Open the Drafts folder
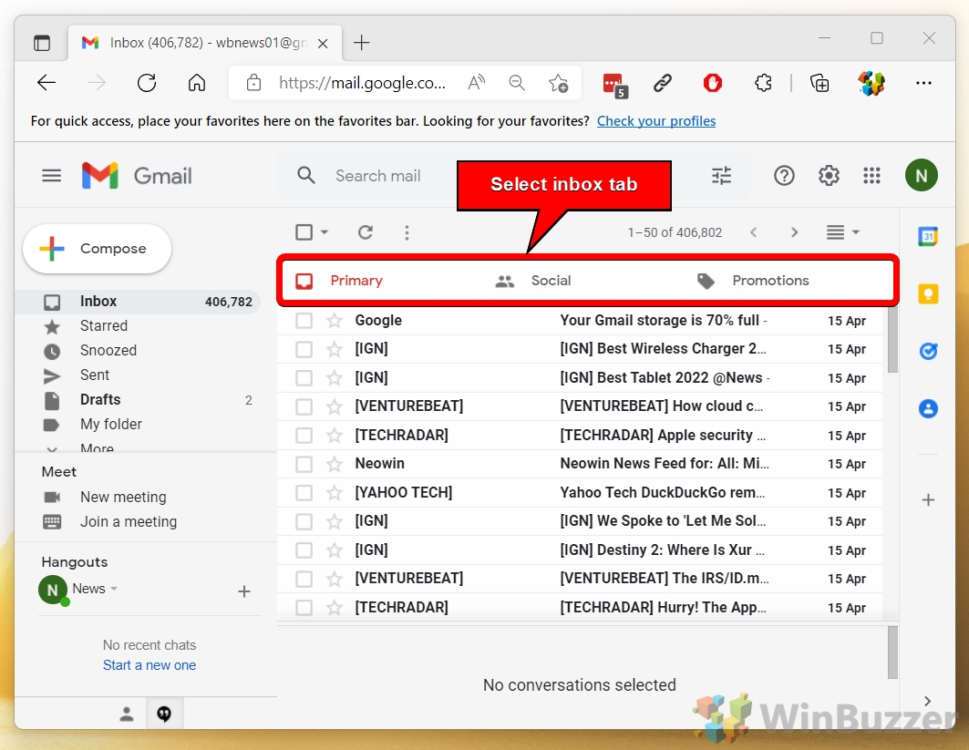Screen dimensions: 969x750 click(100, 400)
